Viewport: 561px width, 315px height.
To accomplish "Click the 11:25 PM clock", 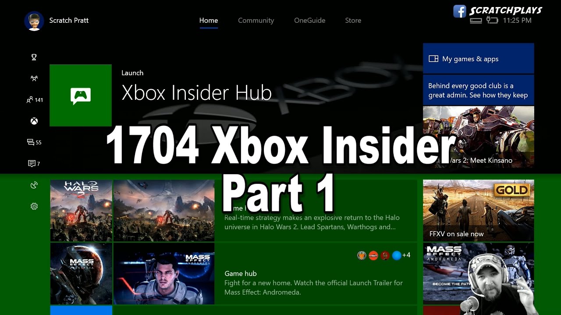I will [x=517, y=21].
